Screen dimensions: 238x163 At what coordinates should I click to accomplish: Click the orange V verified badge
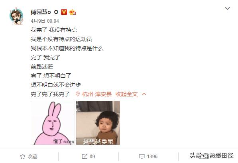[x=64, y=12]
